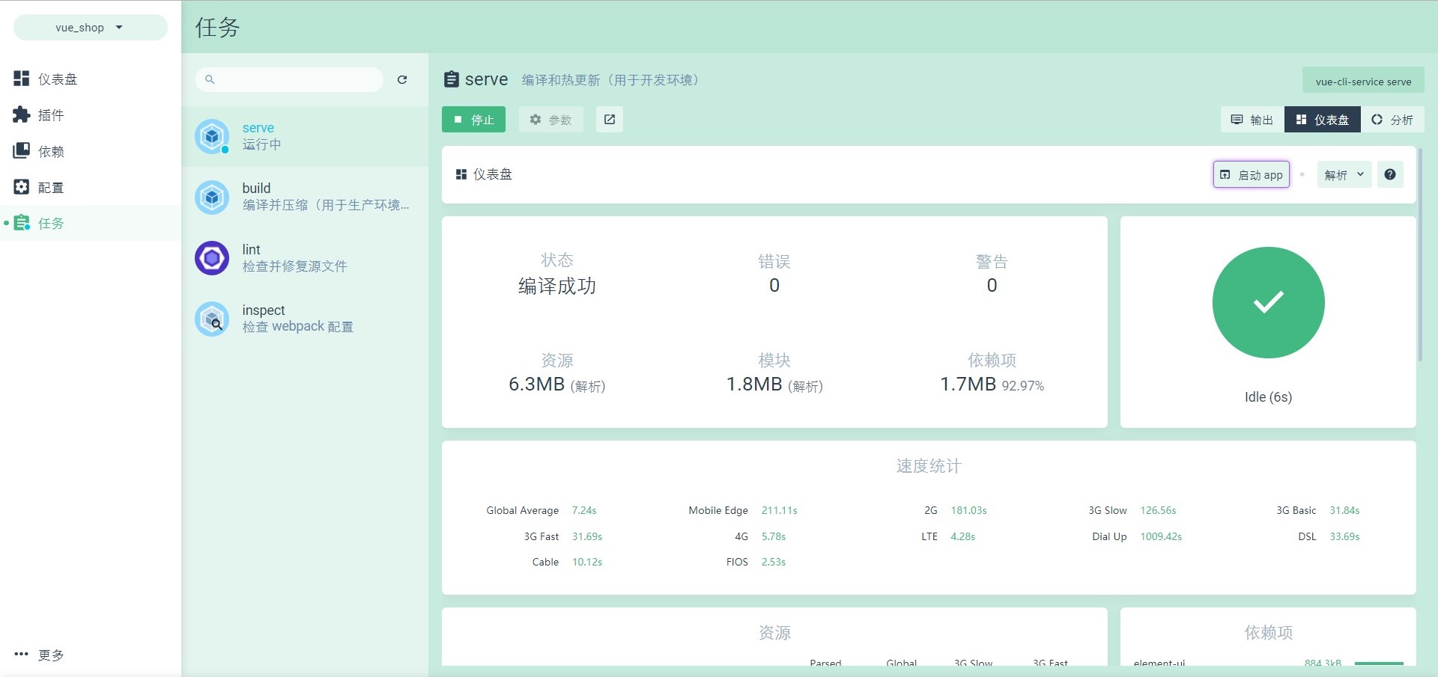Open the 插件 plugins sidebar item
Image resolution: width=1438 pixels, height=677 pixels.
point(50,115)
